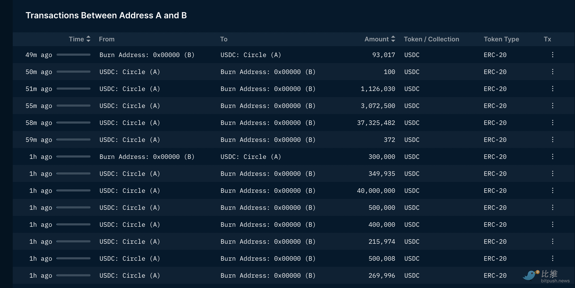Click the Token / Collection column header

[x=431, y=39]
